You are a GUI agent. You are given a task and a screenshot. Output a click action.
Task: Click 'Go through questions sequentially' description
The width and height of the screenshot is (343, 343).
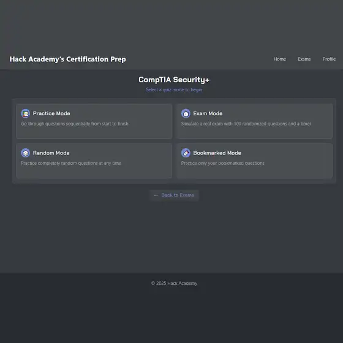[x=75, y=124]
